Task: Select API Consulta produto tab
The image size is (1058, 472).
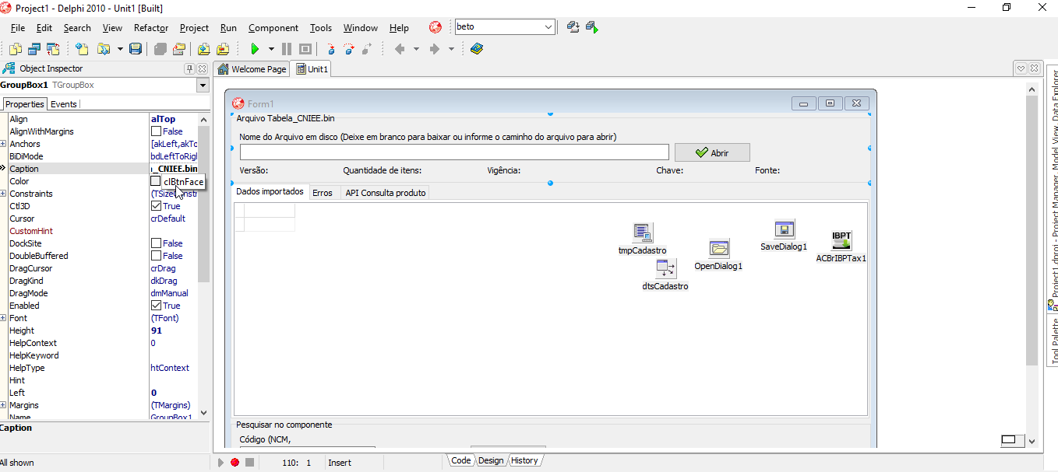Action: click(386, 193)
